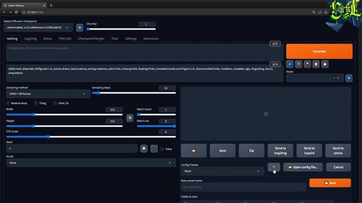This screenshot has height=203, width=362.
Task: Switch to the txt2img tab
Action: (x=12, y=39)
